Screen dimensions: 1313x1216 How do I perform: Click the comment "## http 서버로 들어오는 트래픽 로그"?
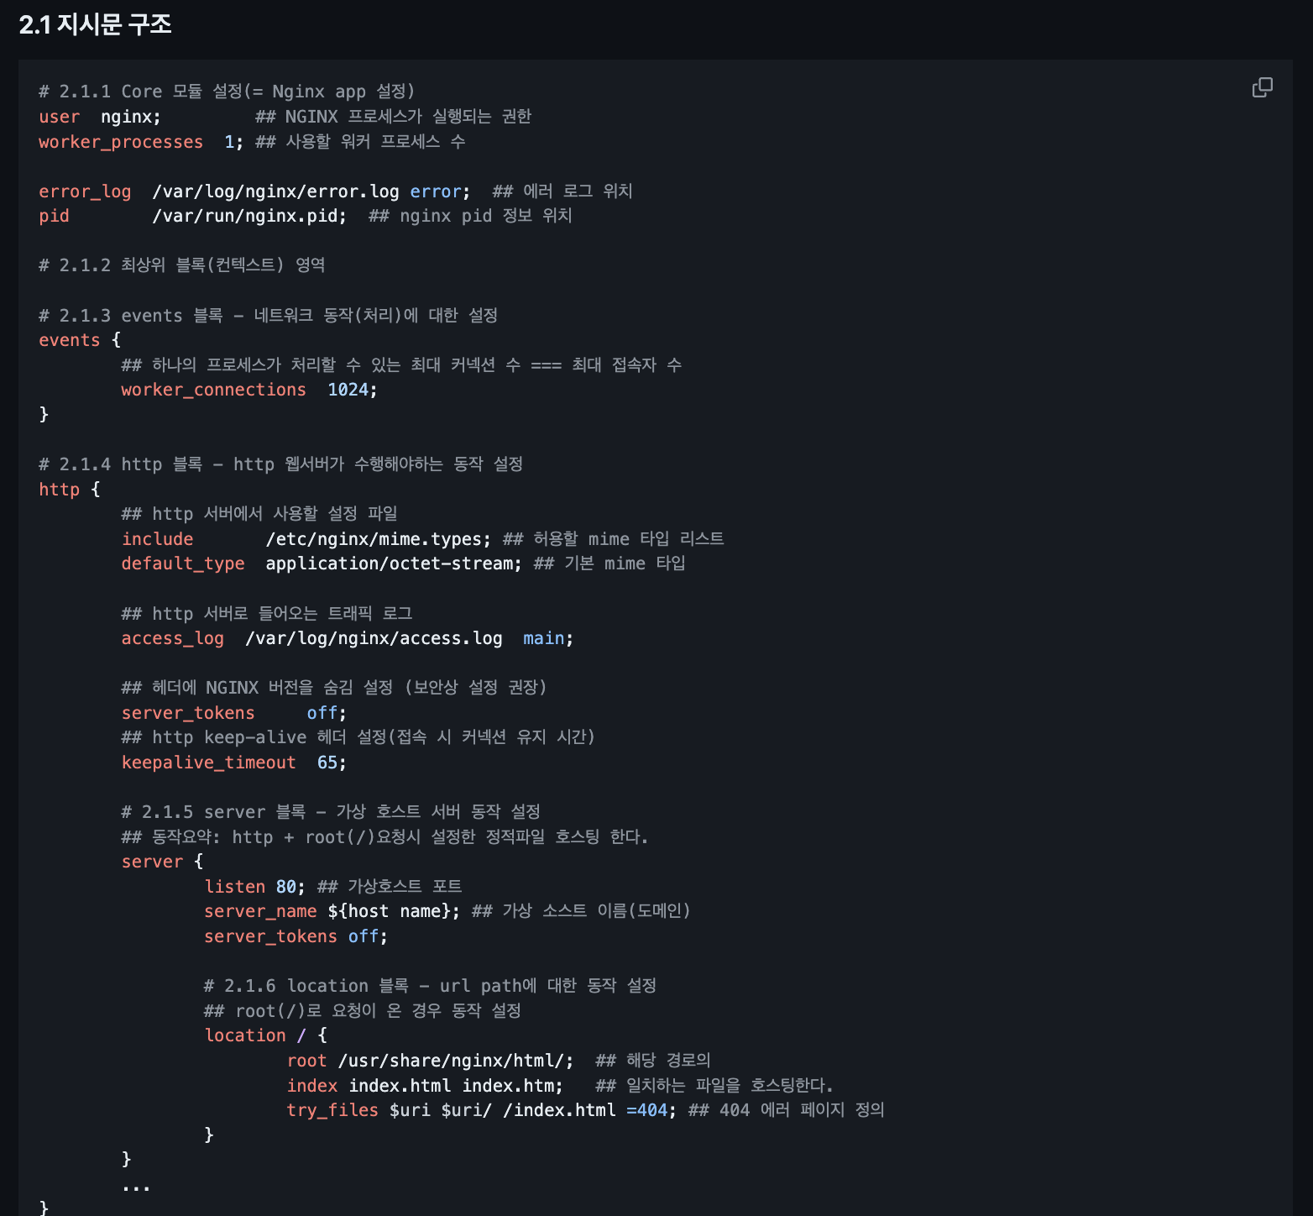[x=267, y=614]
